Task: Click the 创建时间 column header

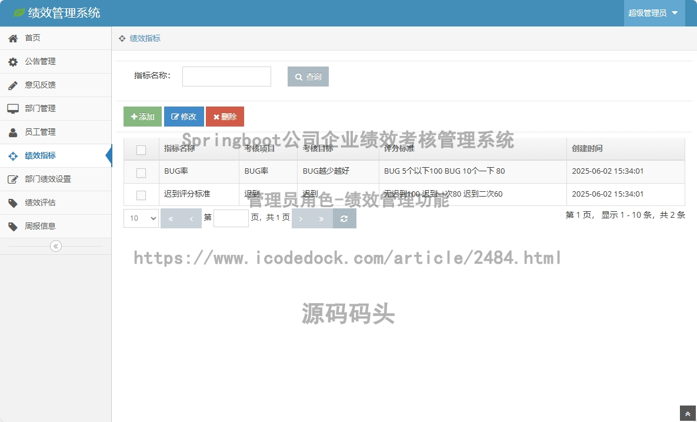Action: [x=626, y=149]
